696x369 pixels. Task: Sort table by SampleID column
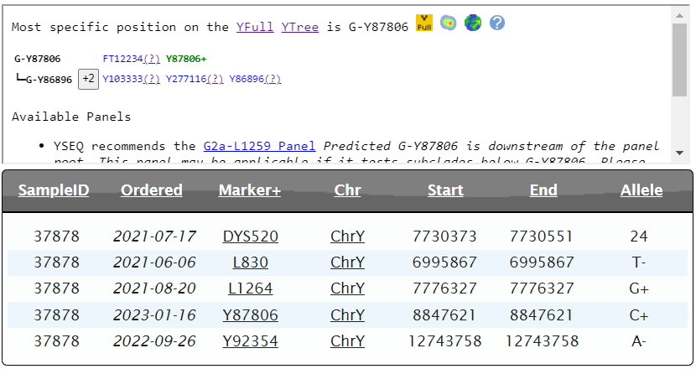(54, 190)
